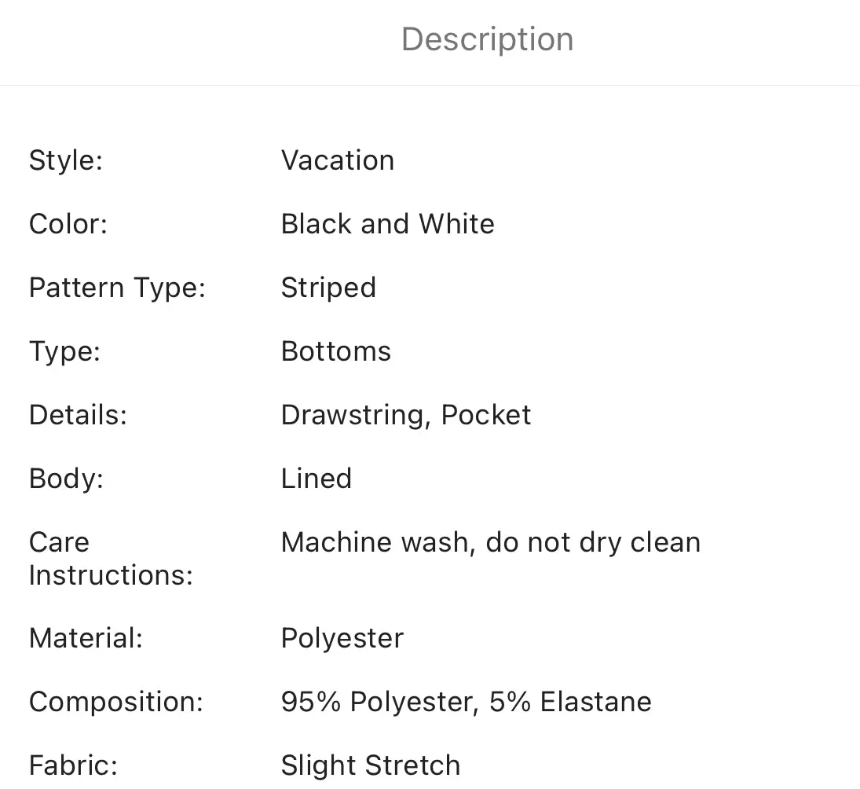Screen dimensions: 860x789
Task: Click the Color label
Action: pos(68,224)
